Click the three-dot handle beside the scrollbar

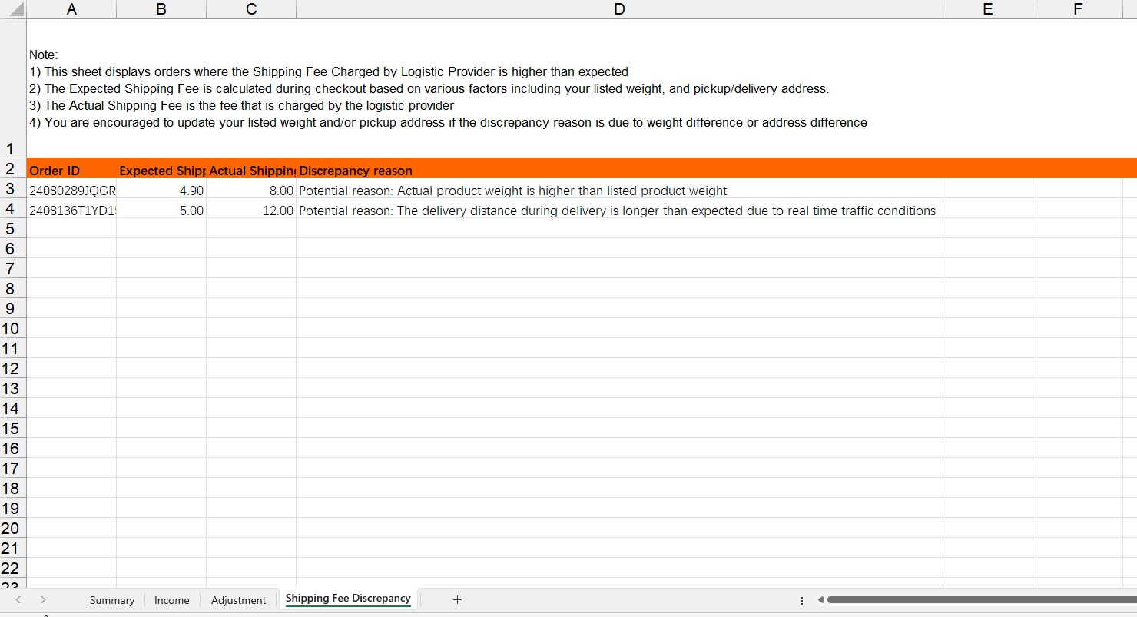802,600
